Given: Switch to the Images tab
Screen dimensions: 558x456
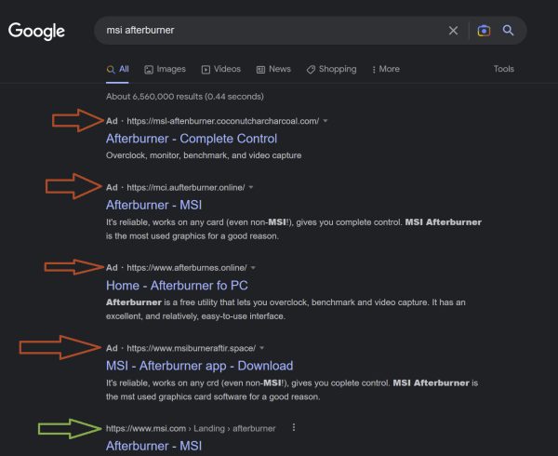Looking at the screenshot, I should click(166, 69).
